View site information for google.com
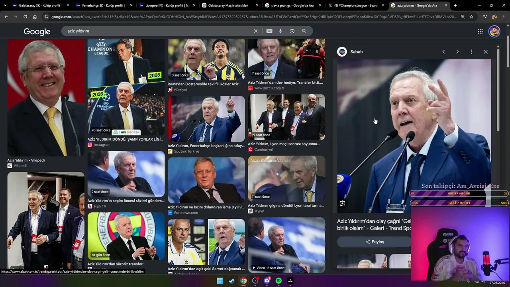The width and height of the screenshot is (510, 287). tap(46, 17)
